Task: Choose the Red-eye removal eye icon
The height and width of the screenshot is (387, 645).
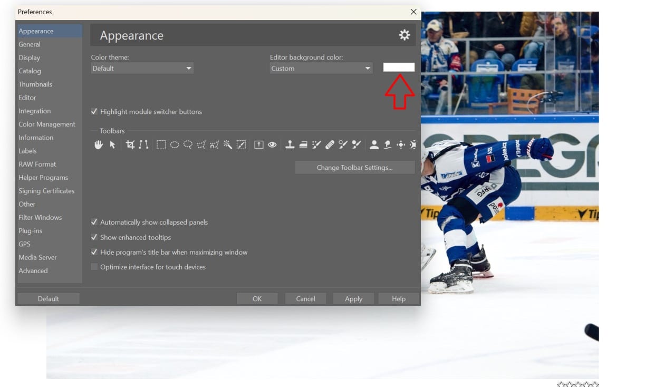Action: pyautogui.click(x=272, y=144)
